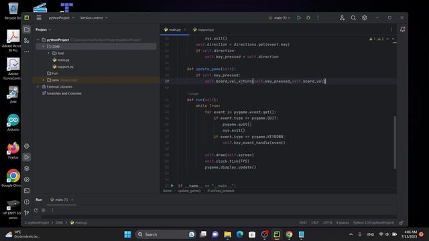Click the taskbar Search box
Viewport: 429px width, 241px height.
point(166,234)
